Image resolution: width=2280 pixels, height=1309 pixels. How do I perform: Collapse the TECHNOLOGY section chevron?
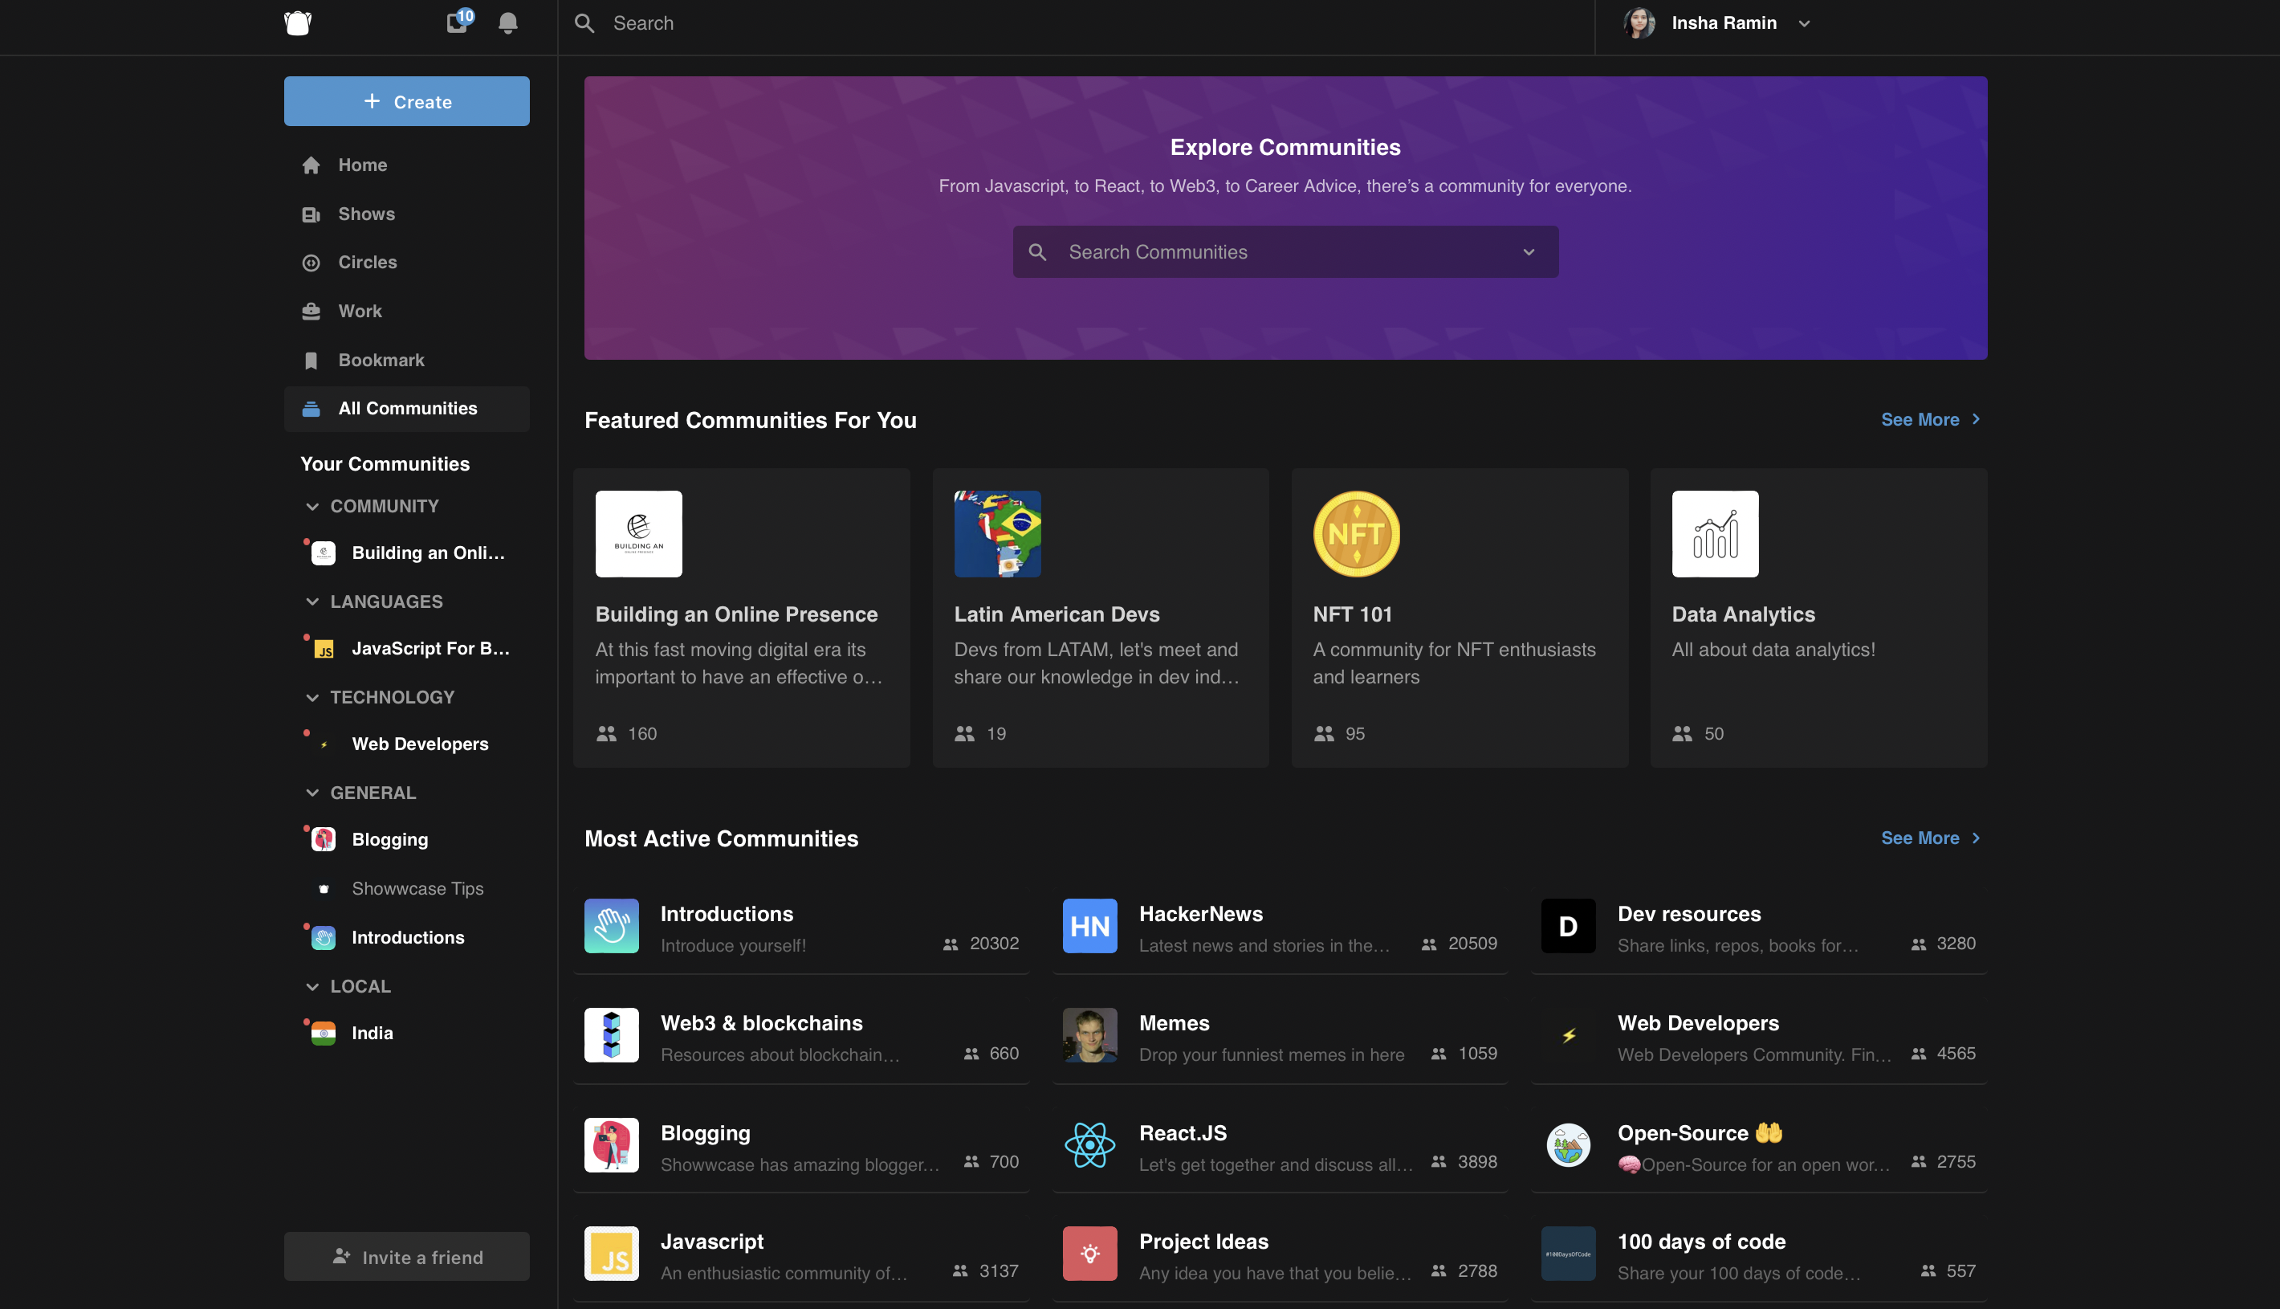(311, 698)
